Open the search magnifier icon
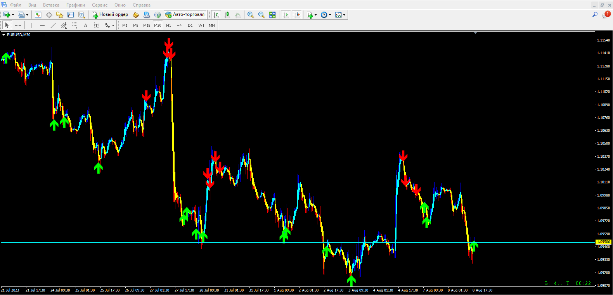The image size is (613, 295). point(595,15)
